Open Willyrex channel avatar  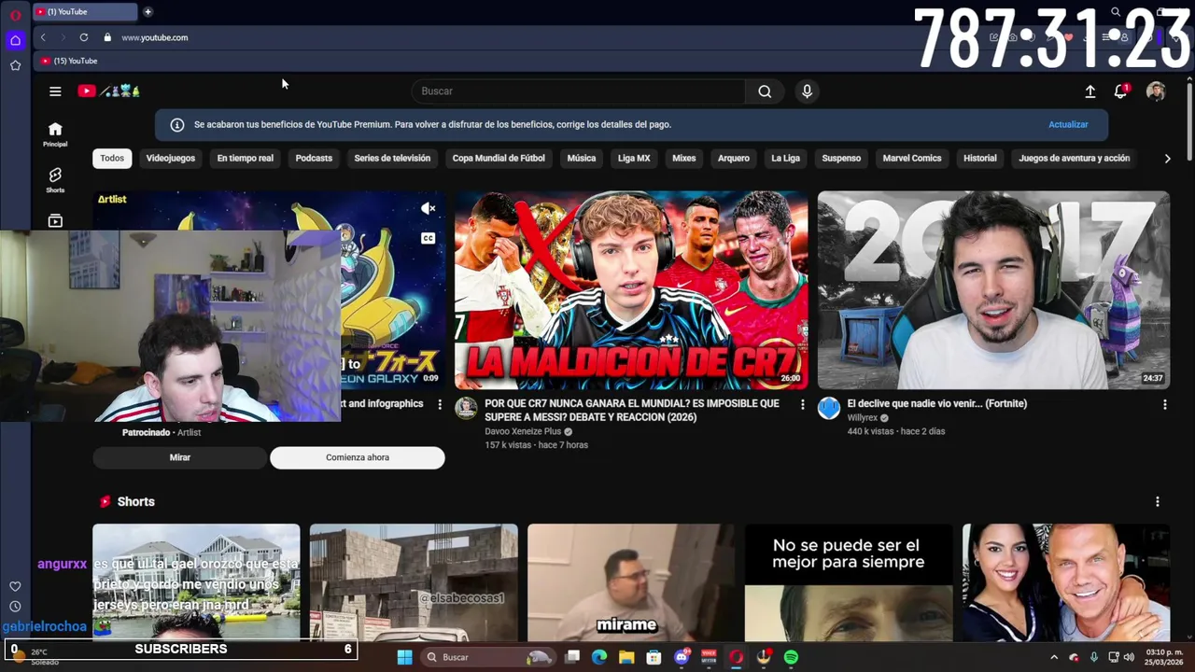pos(829,408)
